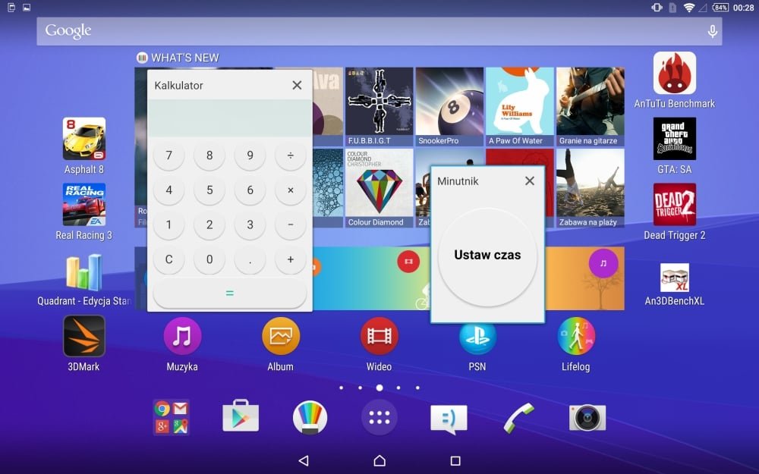
Task: Tap the Kalkulator display field
Action: tap(230, 118)
